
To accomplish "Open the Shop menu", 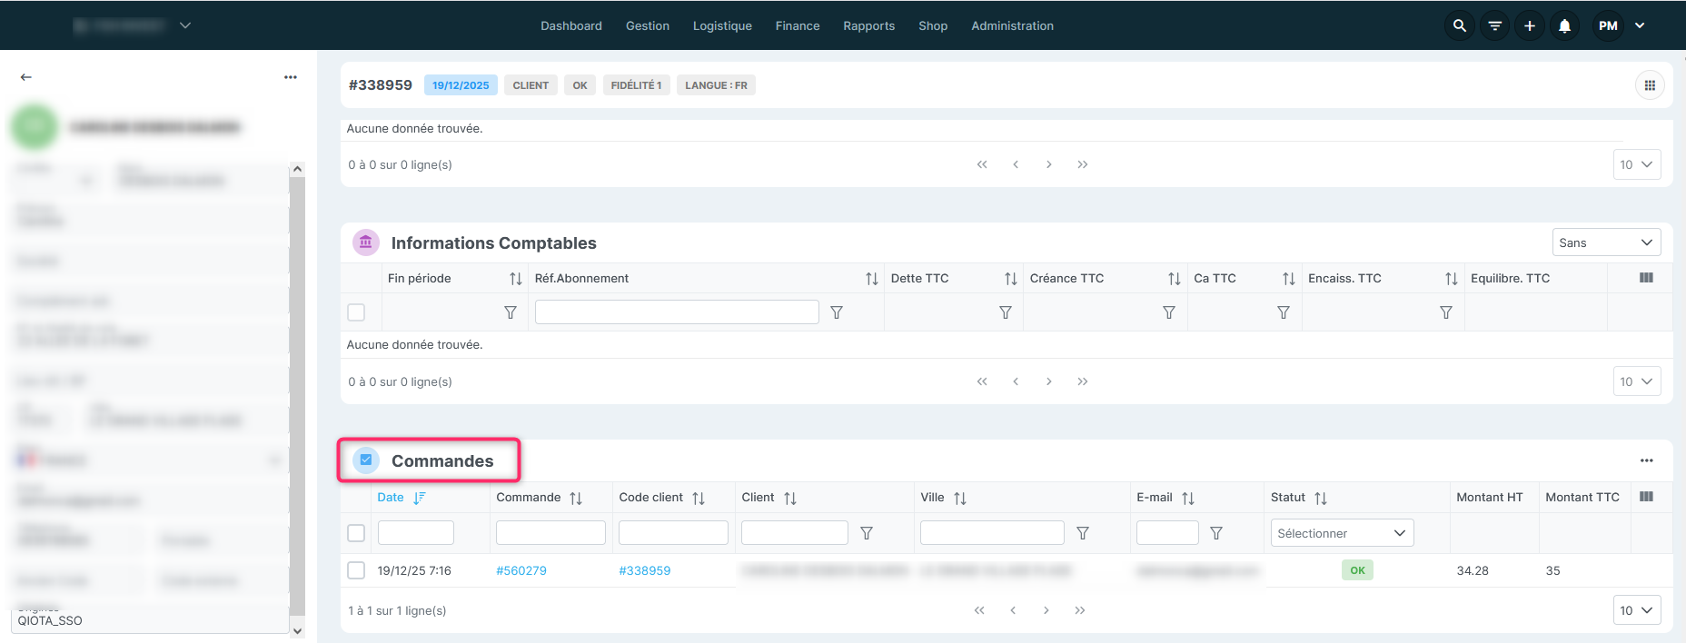I will pos(933,25).
